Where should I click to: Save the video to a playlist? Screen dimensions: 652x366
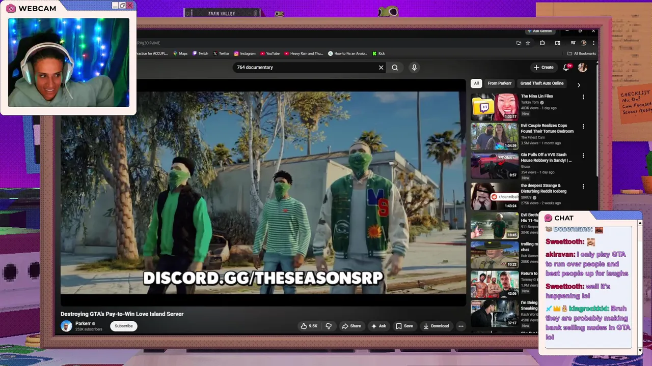(x=404, y=326)
